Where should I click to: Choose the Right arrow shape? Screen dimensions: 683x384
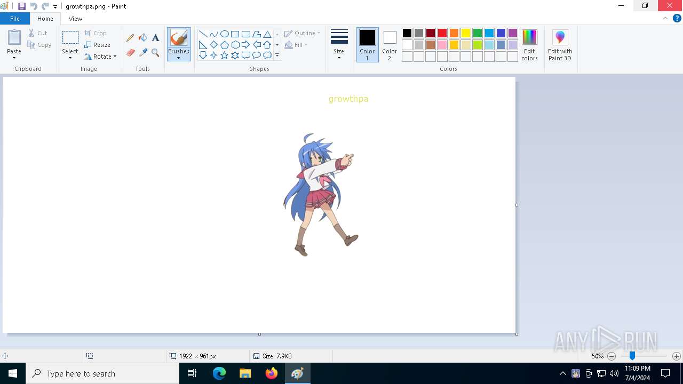(246, 45)
